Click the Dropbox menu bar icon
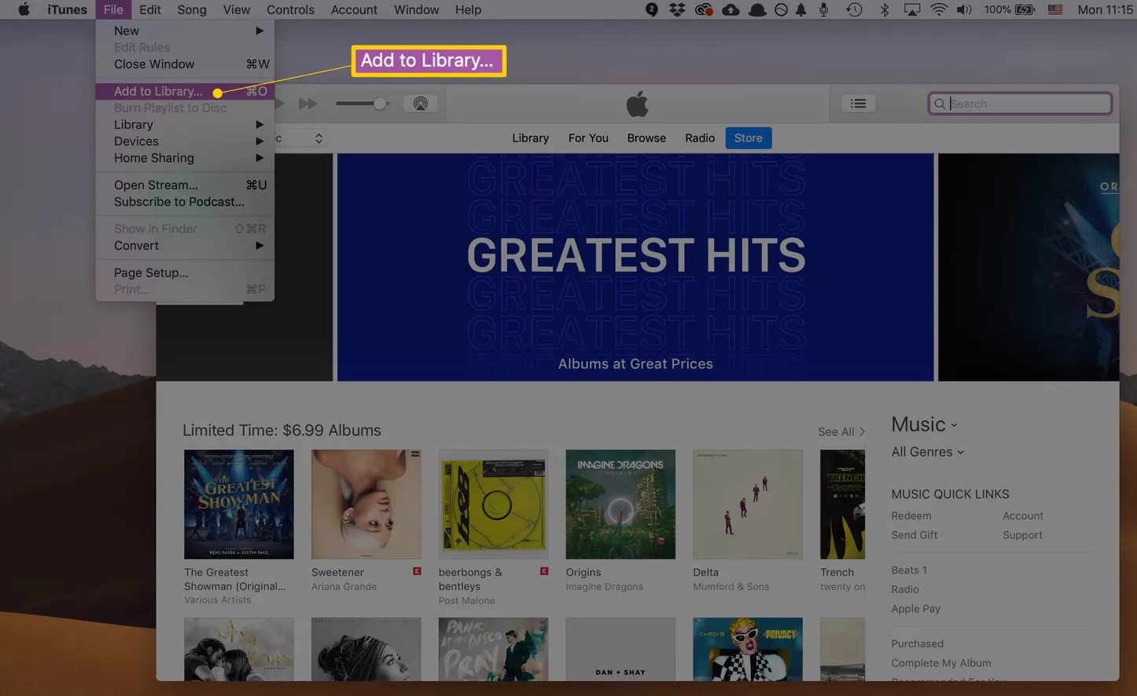 [x=676, y=9]
